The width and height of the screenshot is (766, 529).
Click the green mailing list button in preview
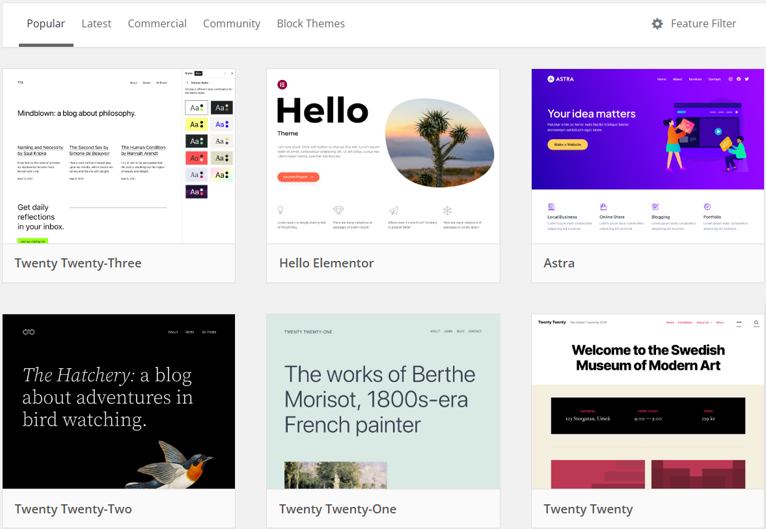(33, 241)
